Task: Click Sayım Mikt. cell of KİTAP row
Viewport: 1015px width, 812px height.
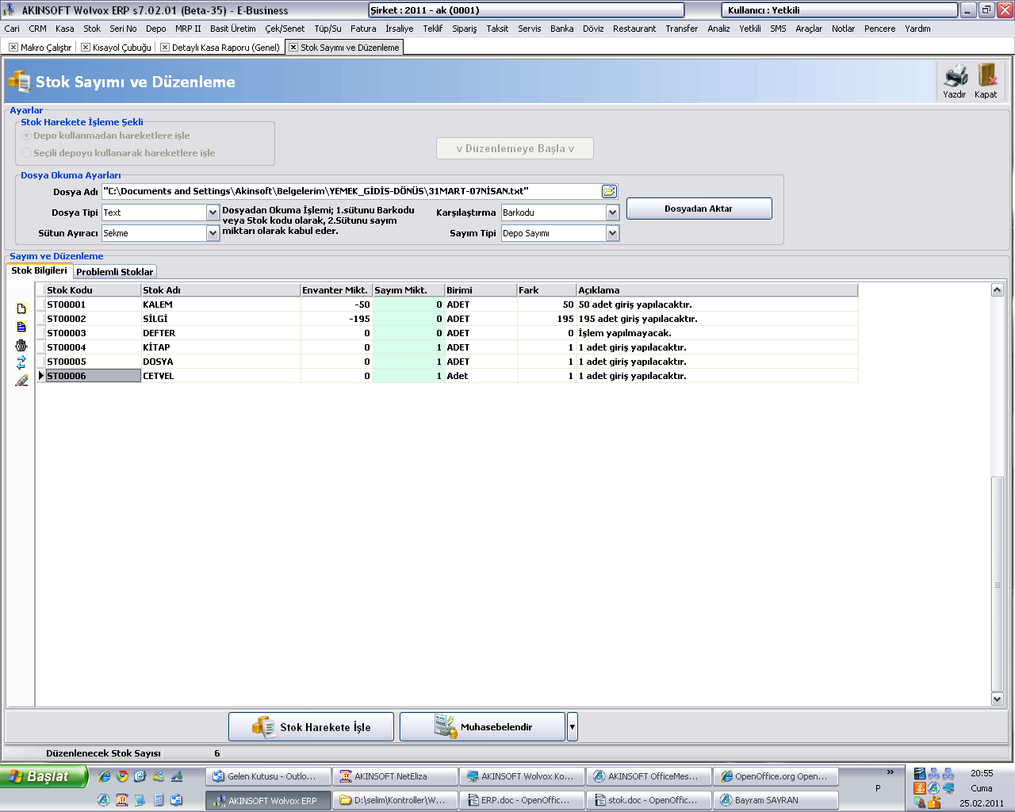Action: (408, 347)
